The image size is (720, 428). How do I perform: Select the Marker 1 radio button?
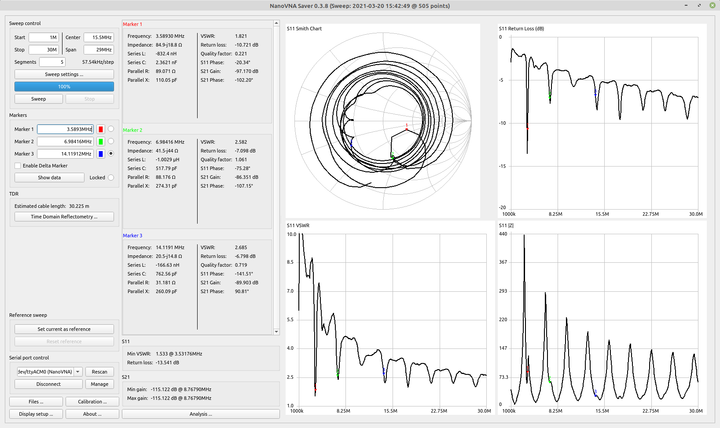[111, 129]
